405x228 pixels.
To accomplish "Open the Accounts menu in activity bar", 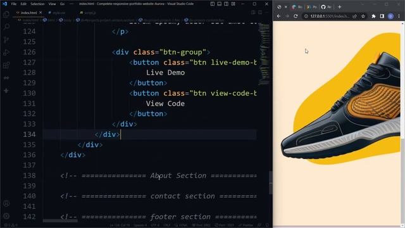I will tap(6, 203).
